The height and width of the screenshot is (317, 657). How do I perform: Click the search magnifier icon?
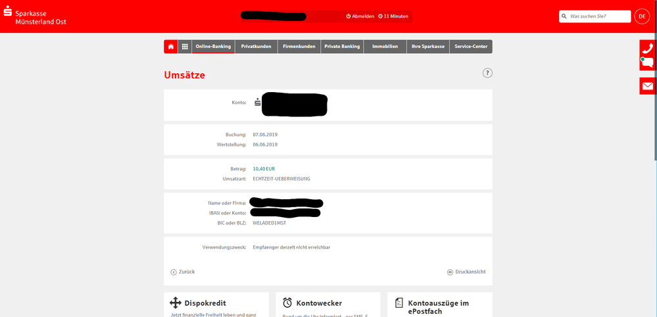tap(564, 16)
